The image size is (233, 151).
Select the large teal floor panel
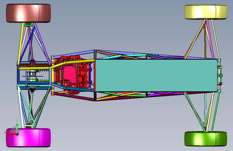(156, 75)
